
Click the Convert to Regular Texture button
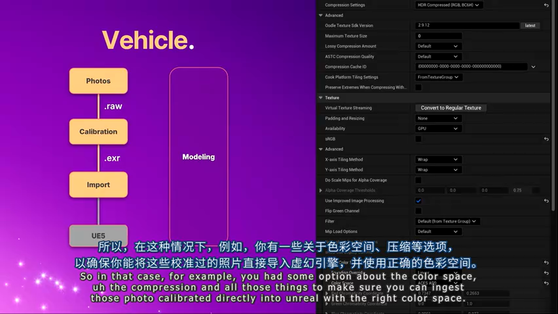[x=451, y=108]
